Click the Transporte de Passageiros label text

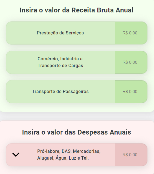[60, 92]
